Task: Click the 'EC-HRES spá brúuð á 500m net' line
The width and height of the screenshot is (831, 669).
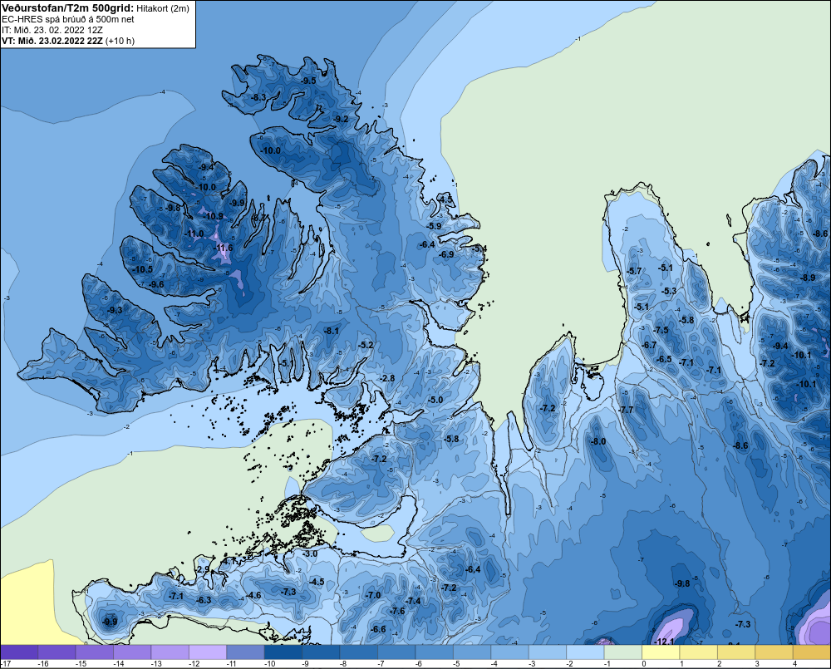Action: [x=68, y=20]
